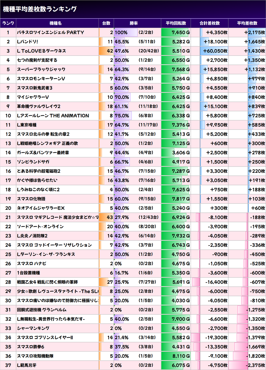Select machine name L ToLOVEるダークネス
This screenshot has width=266, height=370.
tap(41, 51)
